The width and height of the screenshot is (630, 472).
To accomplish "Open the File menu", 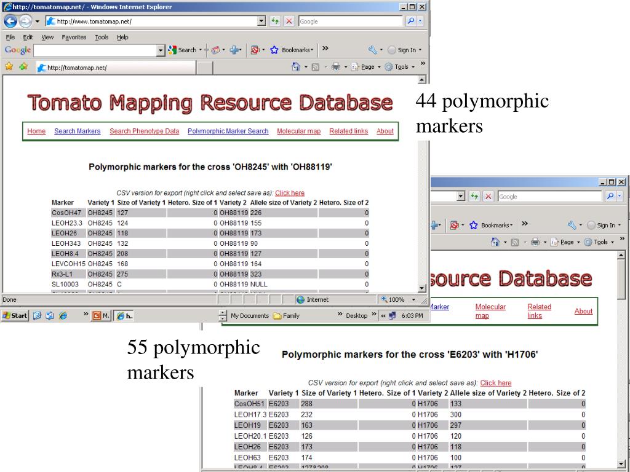I will pos(10,37).
